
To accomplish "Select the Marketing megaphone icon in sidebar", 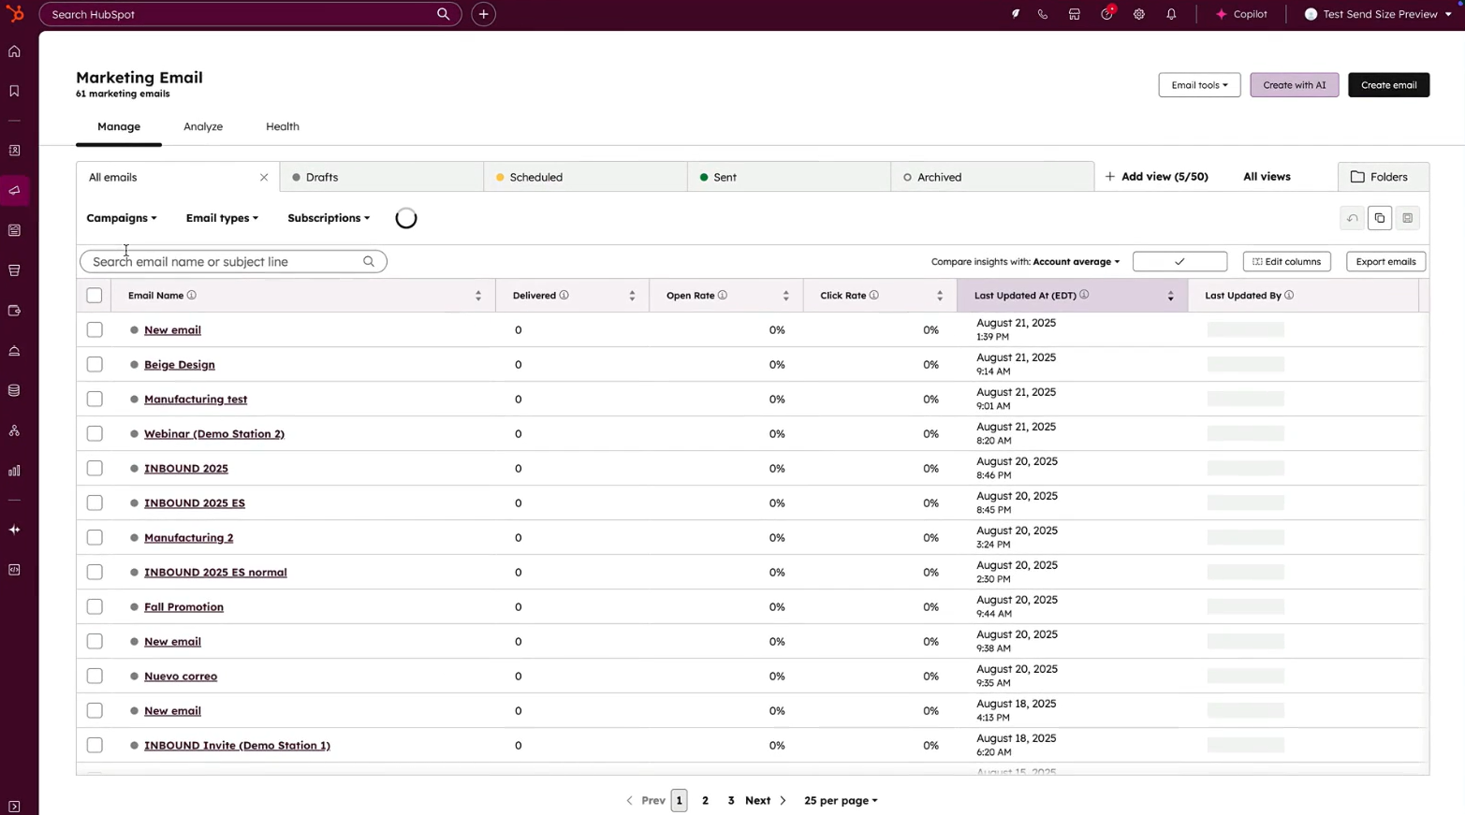I will coord(14,190).
